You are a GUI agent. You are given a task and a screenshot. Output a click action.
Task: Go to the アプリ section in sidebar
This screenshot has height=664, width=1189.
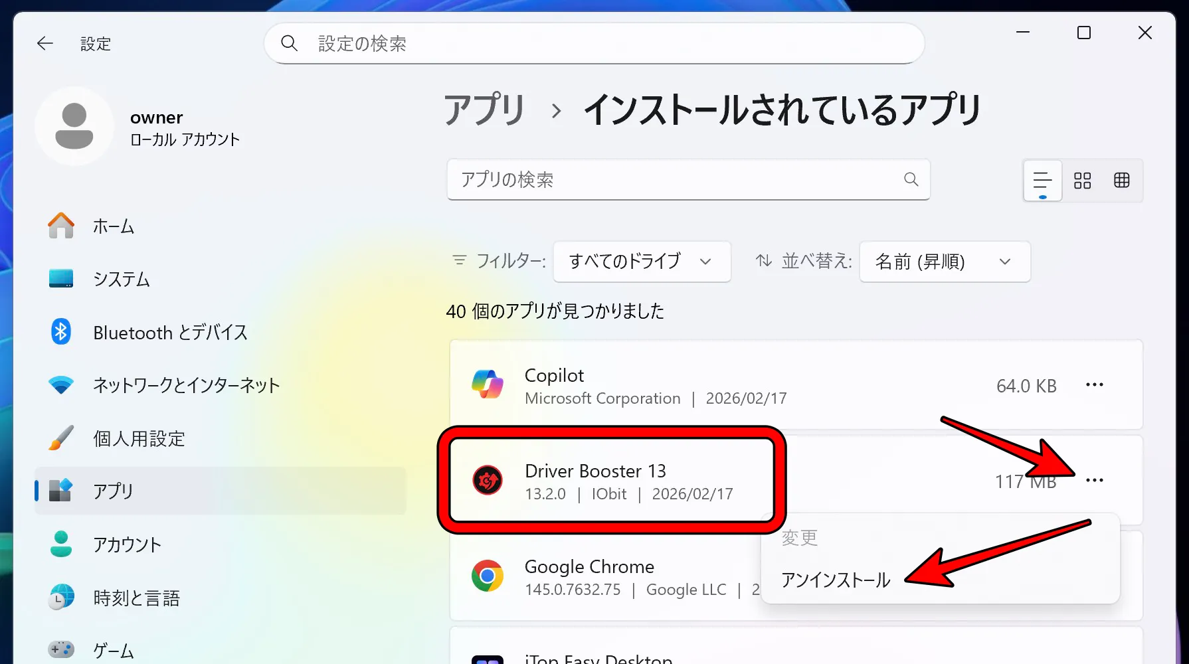pos(116,491)
